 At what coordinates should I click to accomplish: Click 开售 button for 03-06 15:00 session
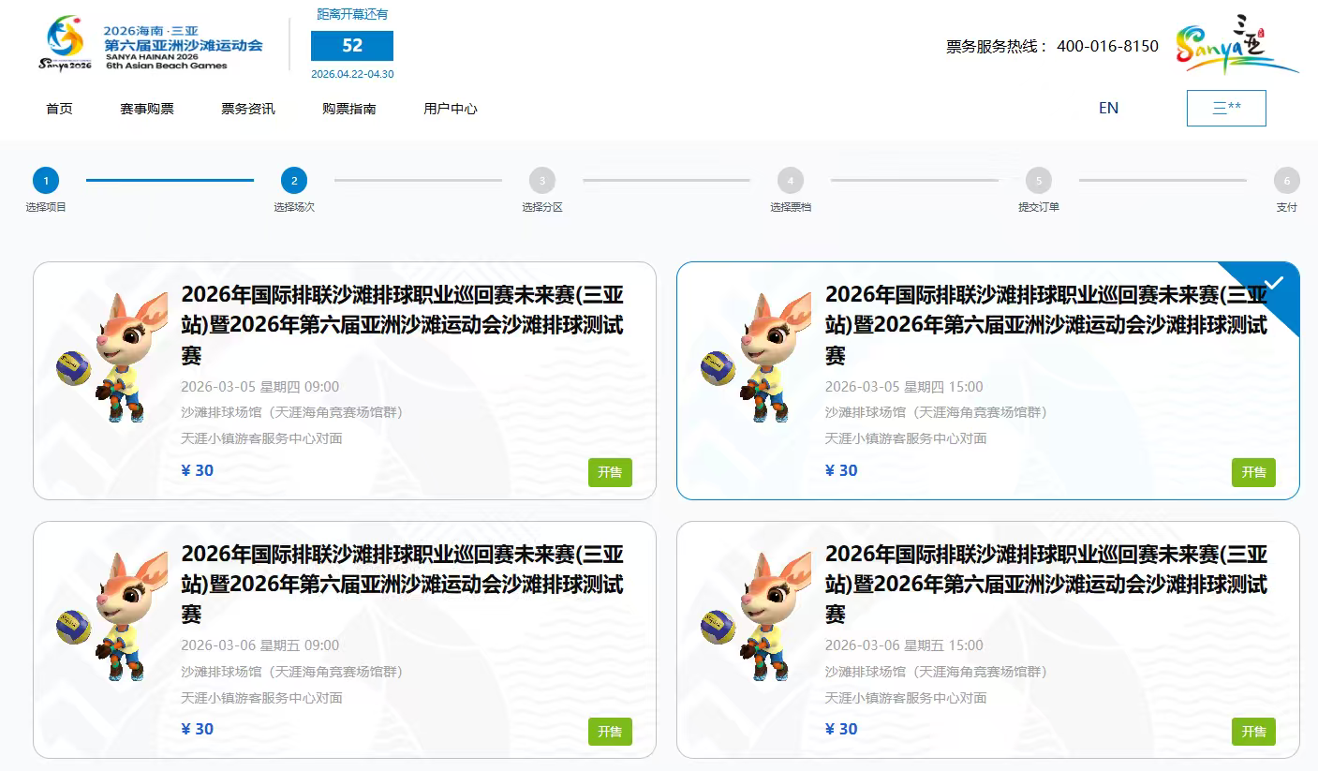click(x=1253, y=732)
